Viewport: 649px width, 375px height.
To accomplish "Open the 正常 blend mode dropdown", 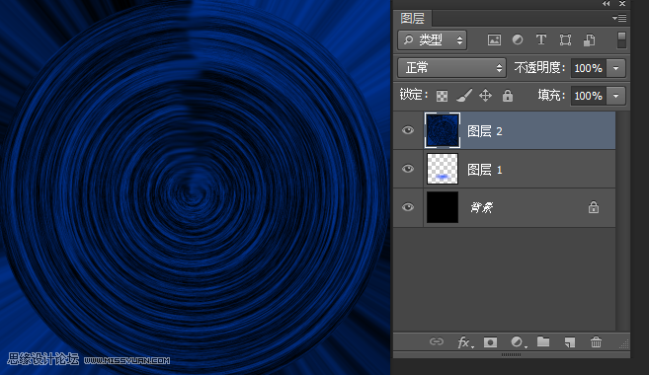I will coord(451,68).
